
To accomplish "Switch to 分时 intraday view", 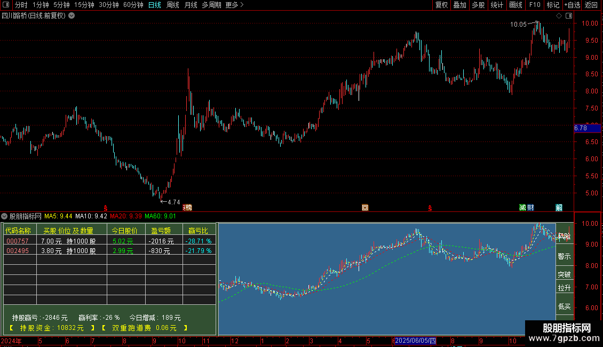I will click(x=21, y=5).
